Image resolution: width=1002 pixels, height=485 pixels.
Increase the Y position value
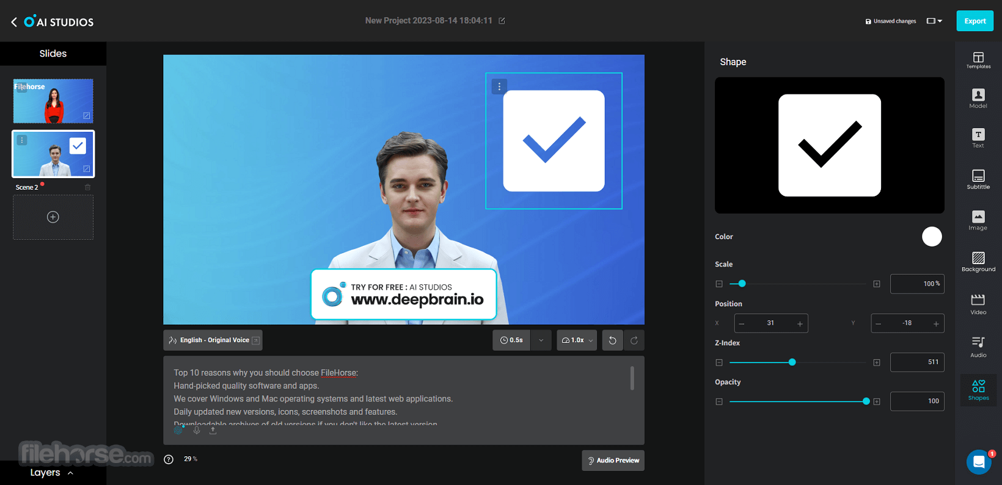point(936,324)
